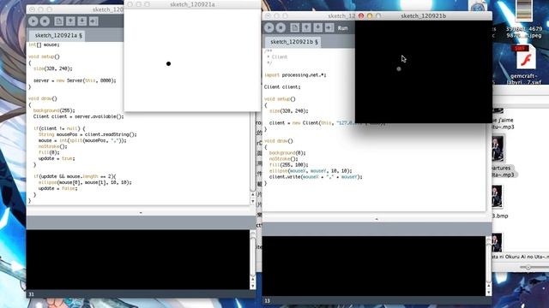Click line 'server = new Server(this, 8888);'
549x308 pixels.
pyautogui.click(x=75, y=80)
